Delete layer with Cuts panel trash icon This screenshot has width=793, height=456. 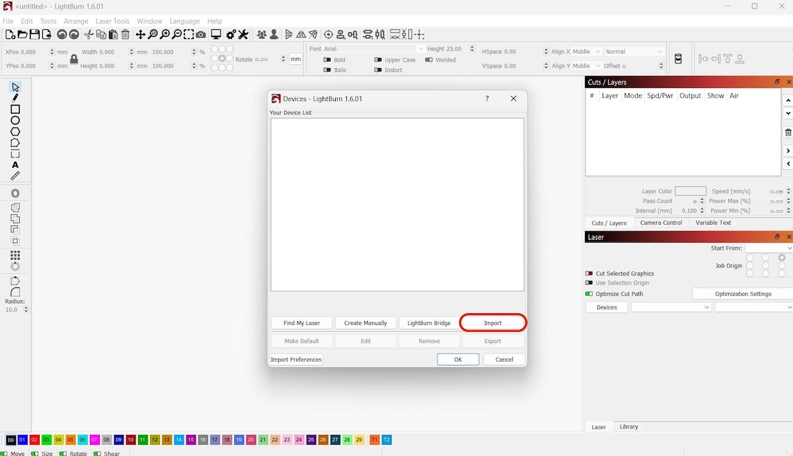(788, 132)
